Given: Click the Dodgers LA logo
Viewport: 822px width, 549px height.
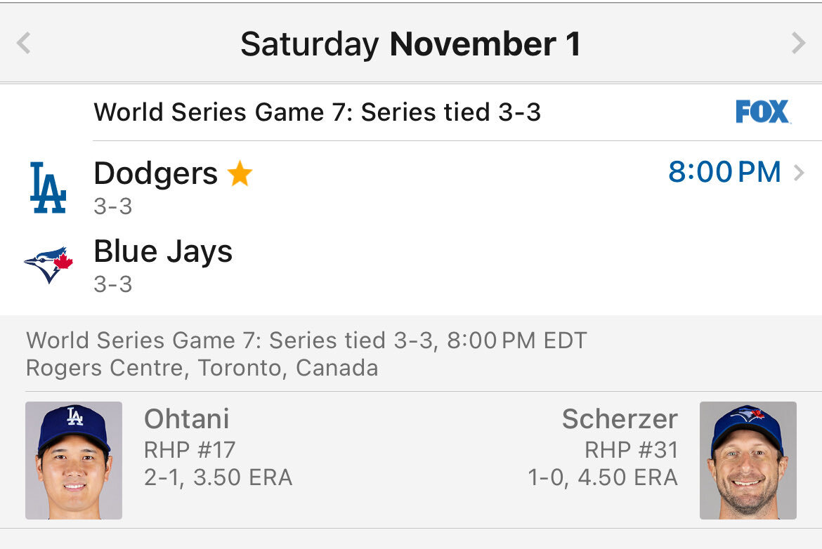Looking at the screenshot, I should [x=48, y=187].
